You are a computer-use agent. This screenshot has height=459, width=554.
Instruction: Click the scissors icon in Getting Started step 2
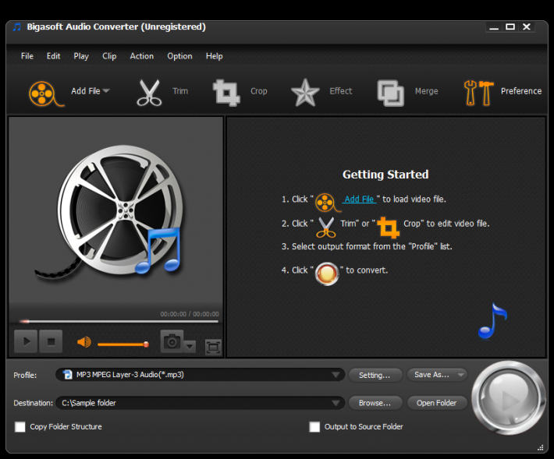(325, 228)
